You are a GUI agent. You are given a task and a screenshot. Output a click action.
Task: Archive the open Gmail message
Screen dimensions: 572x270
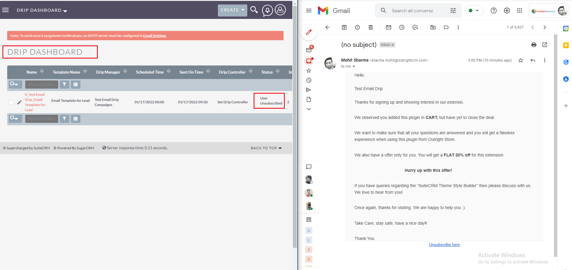tap(344, 27)
